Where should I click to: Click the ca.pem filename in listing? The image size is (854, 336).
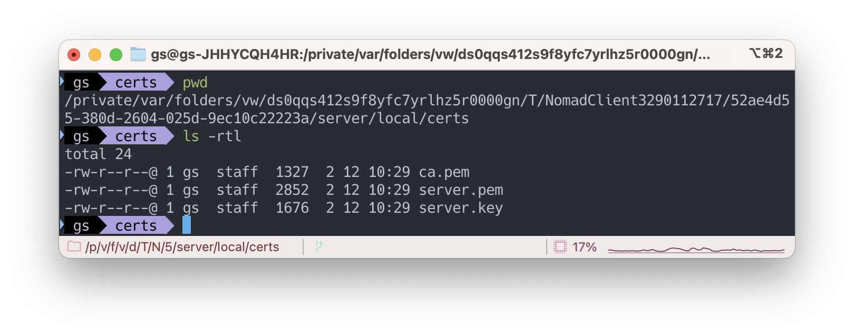point(444,172)
